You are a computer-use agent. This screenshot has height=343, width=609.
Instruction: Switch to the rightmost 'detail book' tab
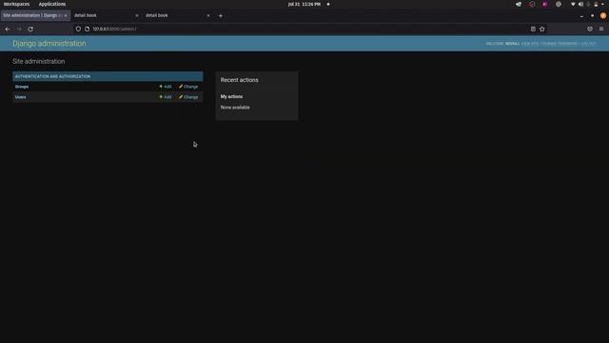coord(177,15)
